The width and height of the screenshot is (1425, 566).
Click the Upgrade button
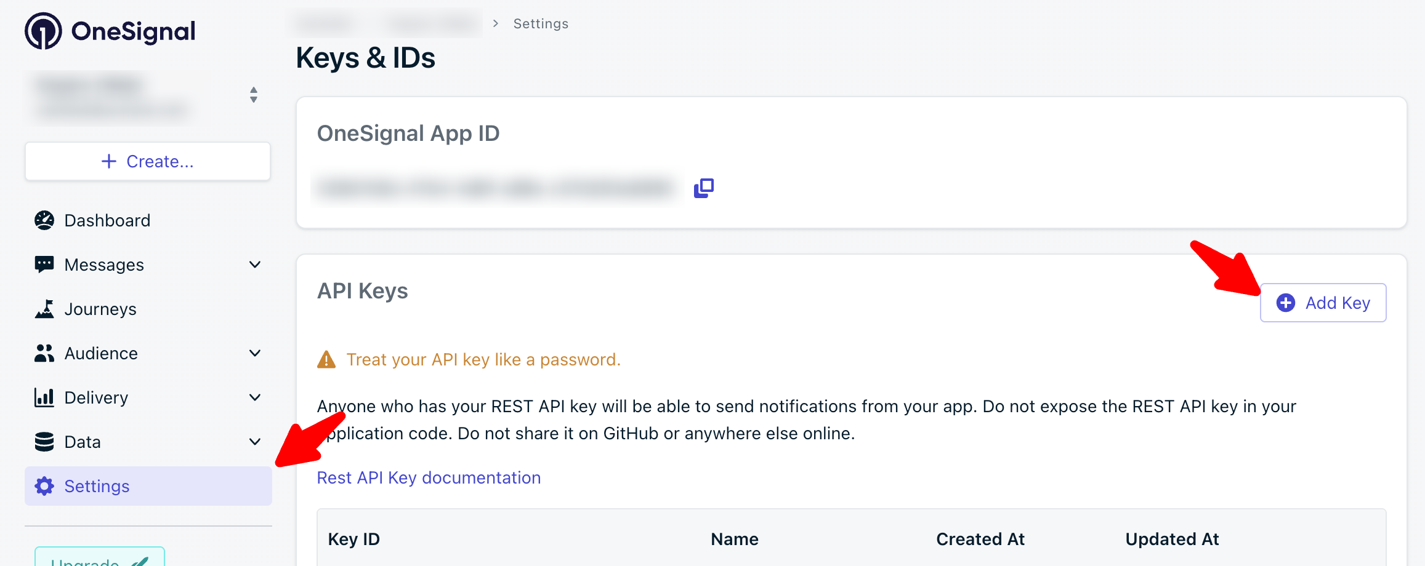[100, 559]
